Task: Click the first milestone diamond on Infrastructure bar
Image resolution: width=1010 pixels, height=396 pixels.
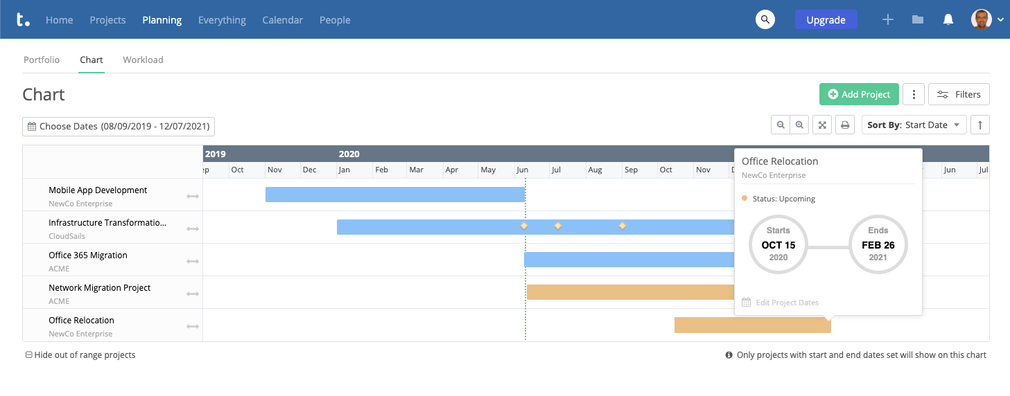Action: (x=524, y=226)
